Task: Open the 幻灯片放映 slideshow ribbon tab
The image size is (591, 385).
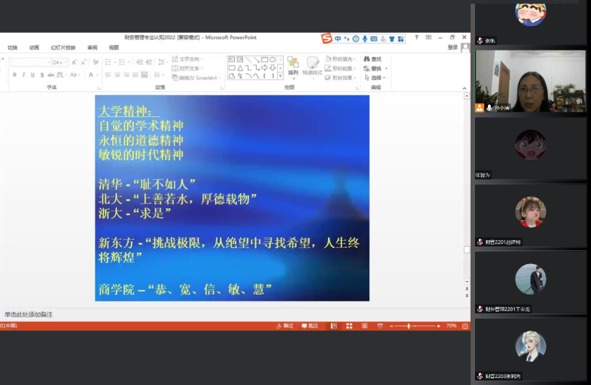Action: tap(63, 48)
